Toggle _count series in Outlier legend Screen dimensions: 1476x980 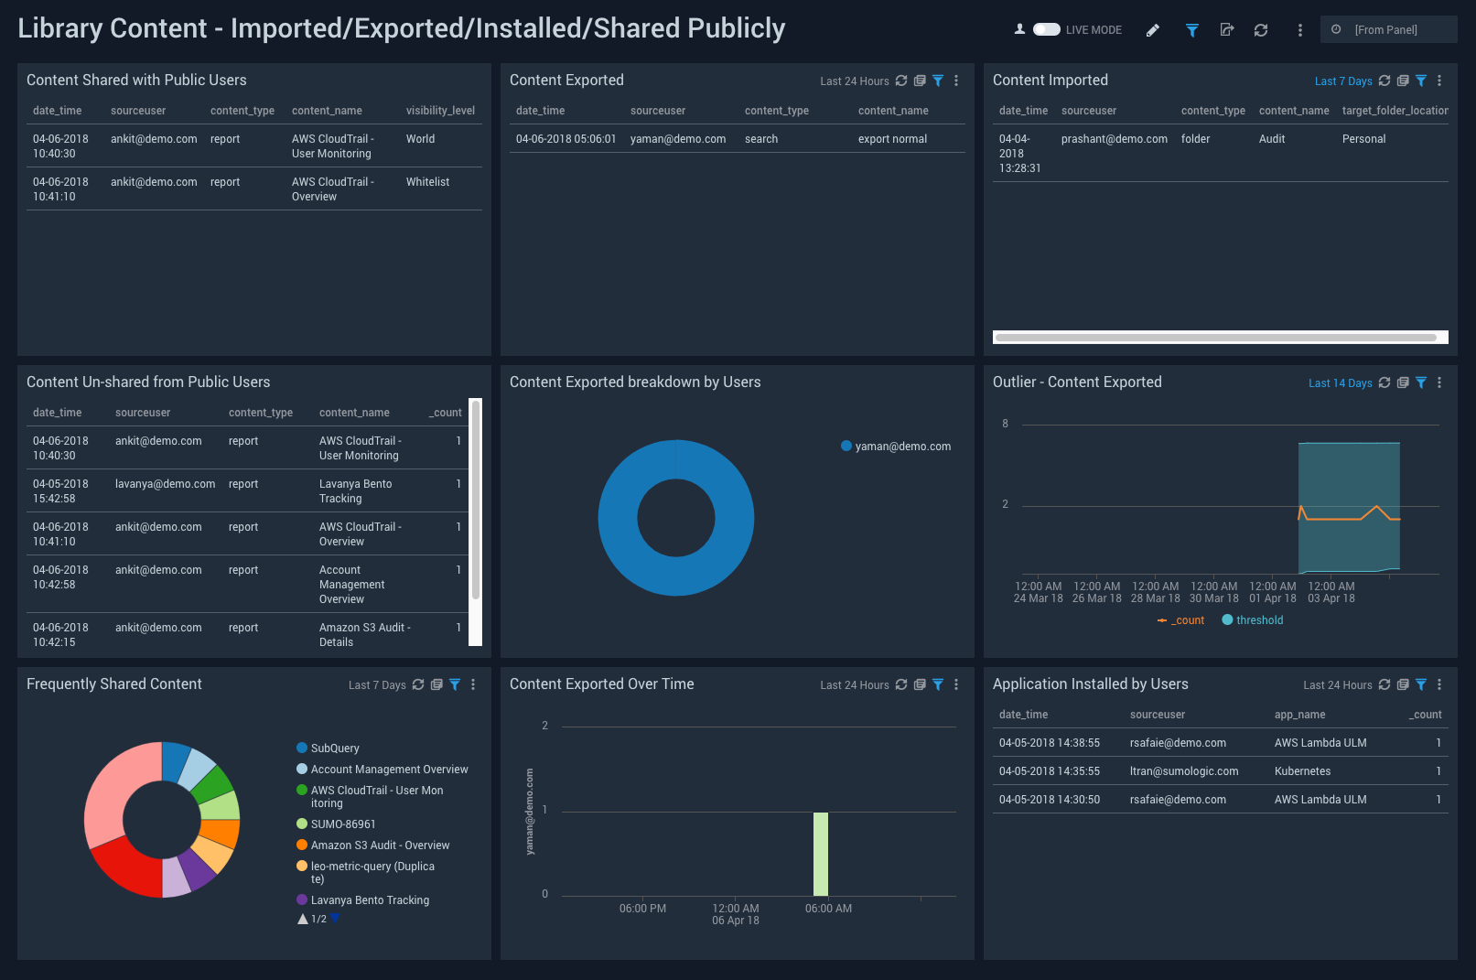[1181, 620]
